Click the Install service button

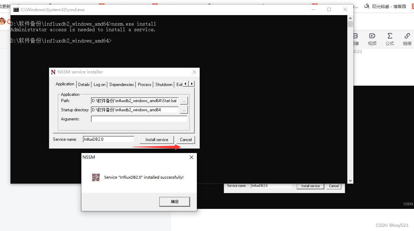point(156,139)
